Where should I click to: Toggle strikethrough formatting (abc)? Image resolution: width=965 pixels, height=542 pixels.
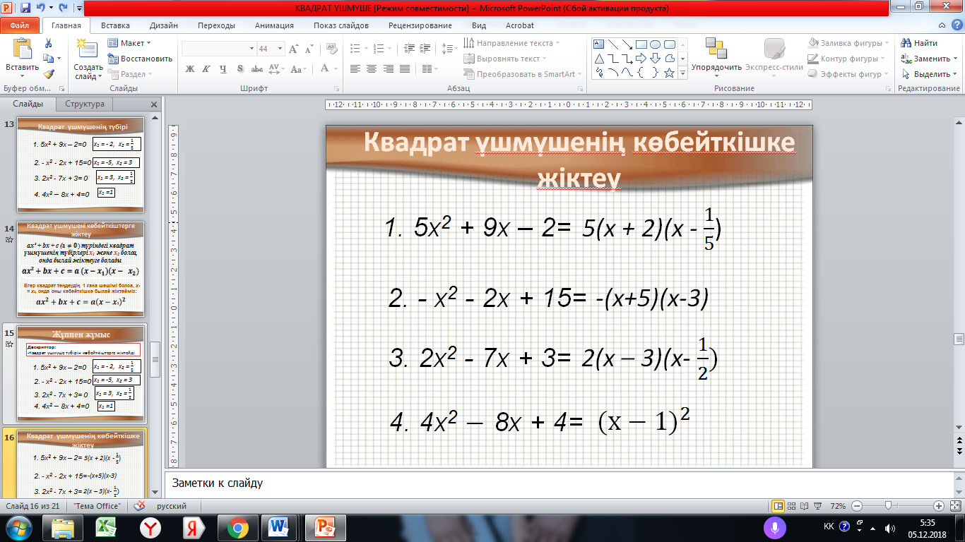257,68
